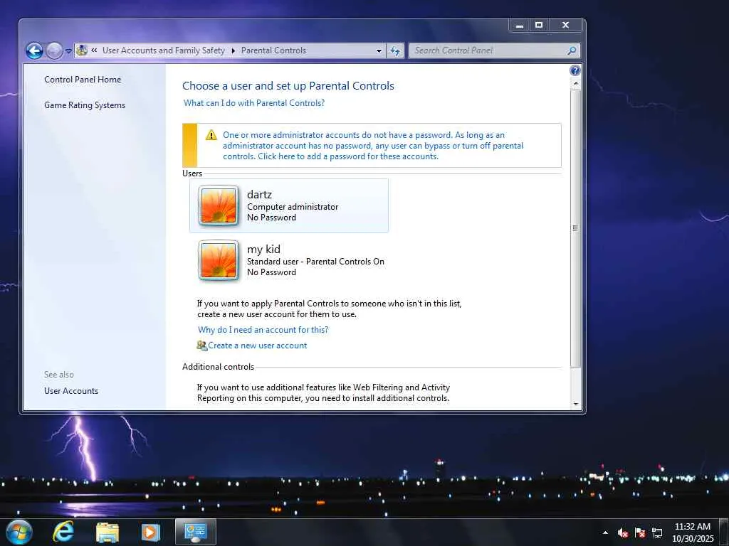Image resolution: width=729 pixels, height=546 pixels.
Task: Open Control Panel Home
Action: [83, 80]
